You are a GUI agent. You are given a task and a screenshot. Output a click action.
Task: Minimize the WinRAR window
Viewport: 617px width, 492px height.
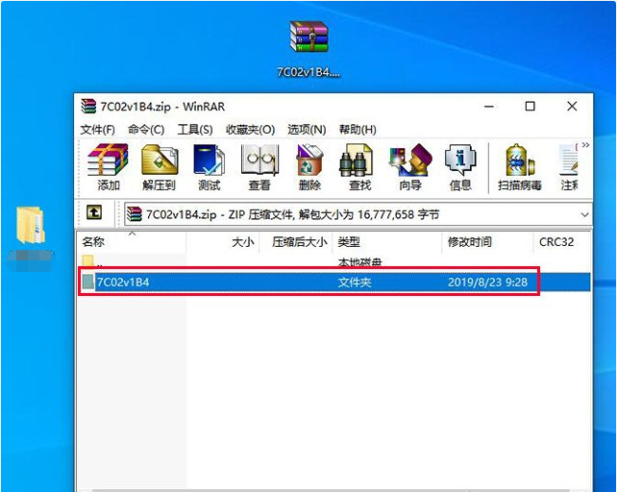pyautogui.click(x=489, y=107)
